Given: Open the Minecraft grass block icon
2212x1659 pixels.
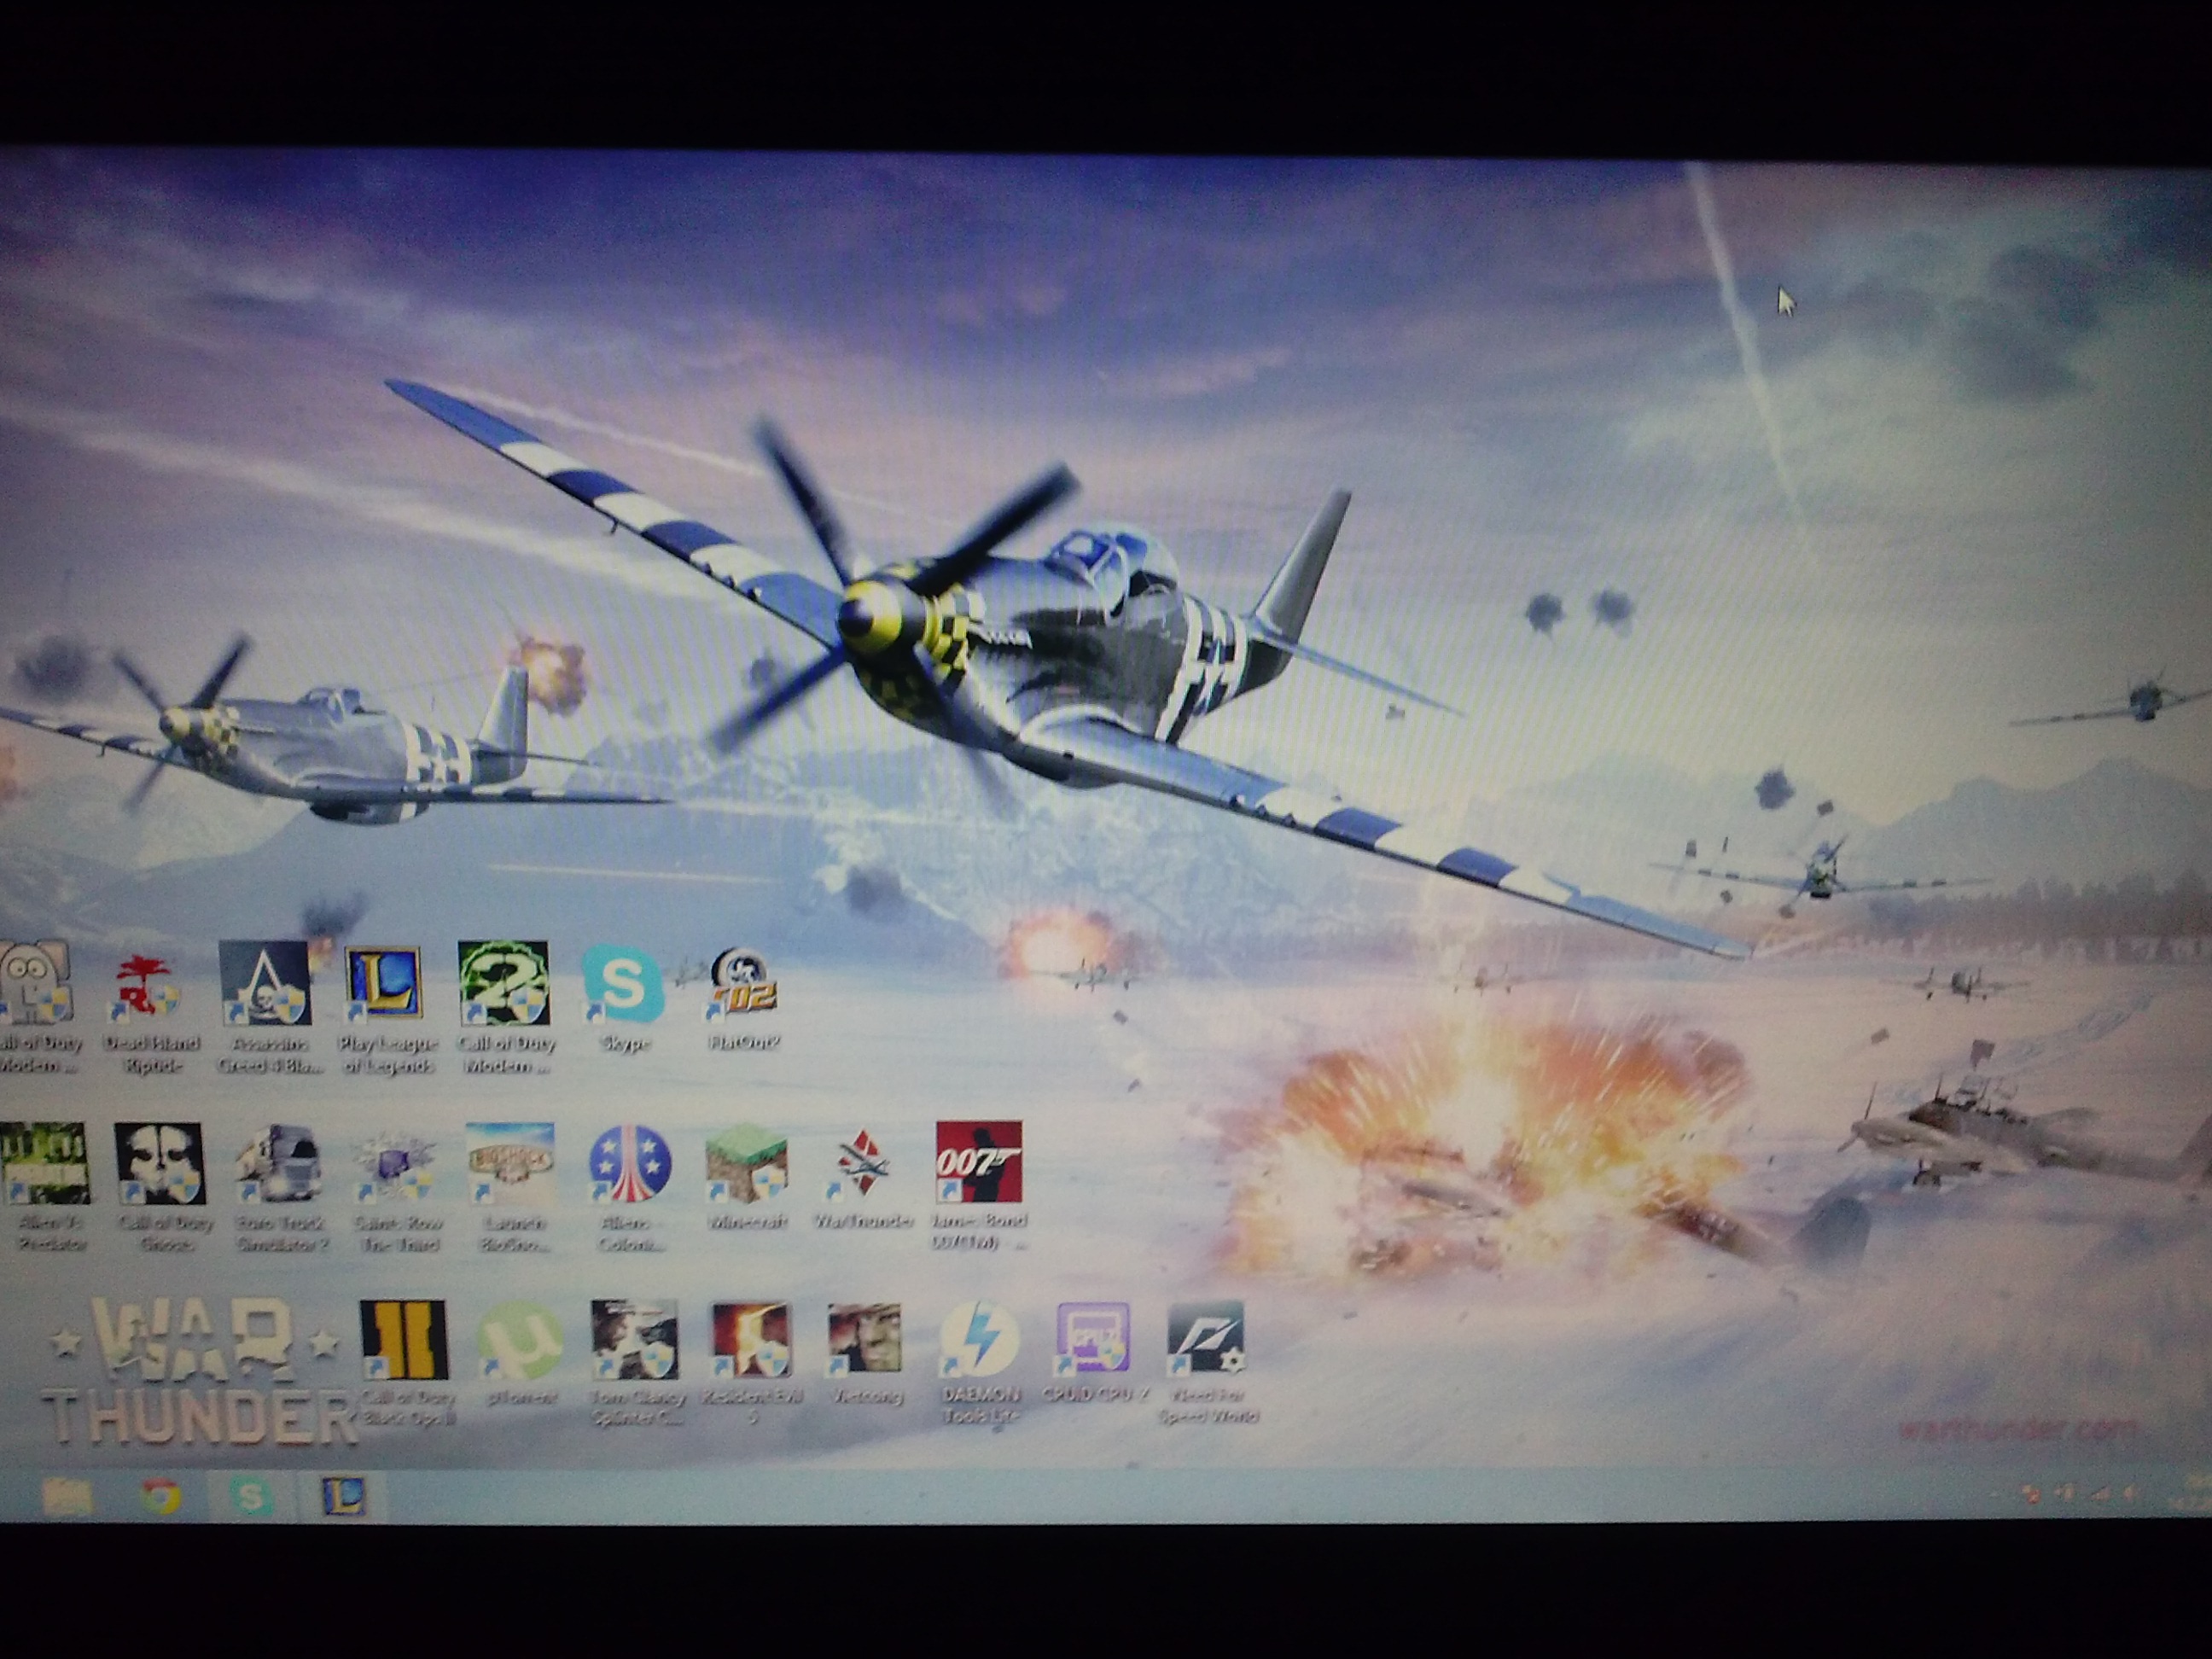Looking at the screenshot, I should pyautogui.click(x=746, y=1163).
